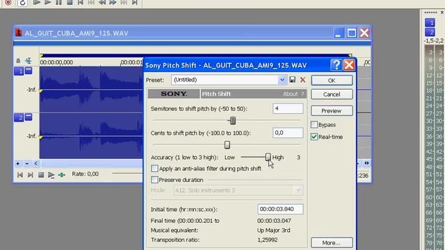Click the final time value 00:00:03.047
445x250 pixels.
274,221
